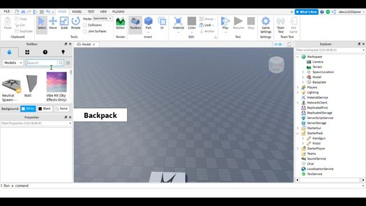Open the Mode Geometric dropdown
The width and height of the screenshot is (366, 206).
point(102,18)
